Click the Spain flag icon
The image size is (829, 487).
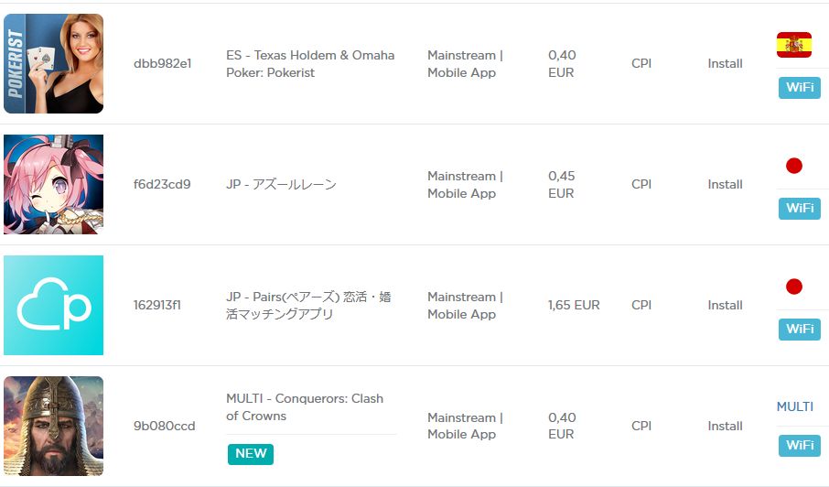(x=794, y=45)
